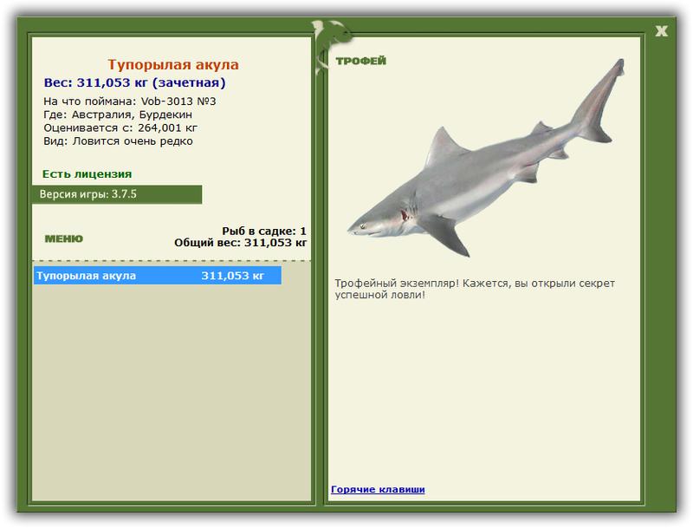Image resolution: width=693 pixels, height=529 pixels.
Task: Click the Где: Австралия, Бурдекин line
Action: pyautogui.click(x=118, y=114)
